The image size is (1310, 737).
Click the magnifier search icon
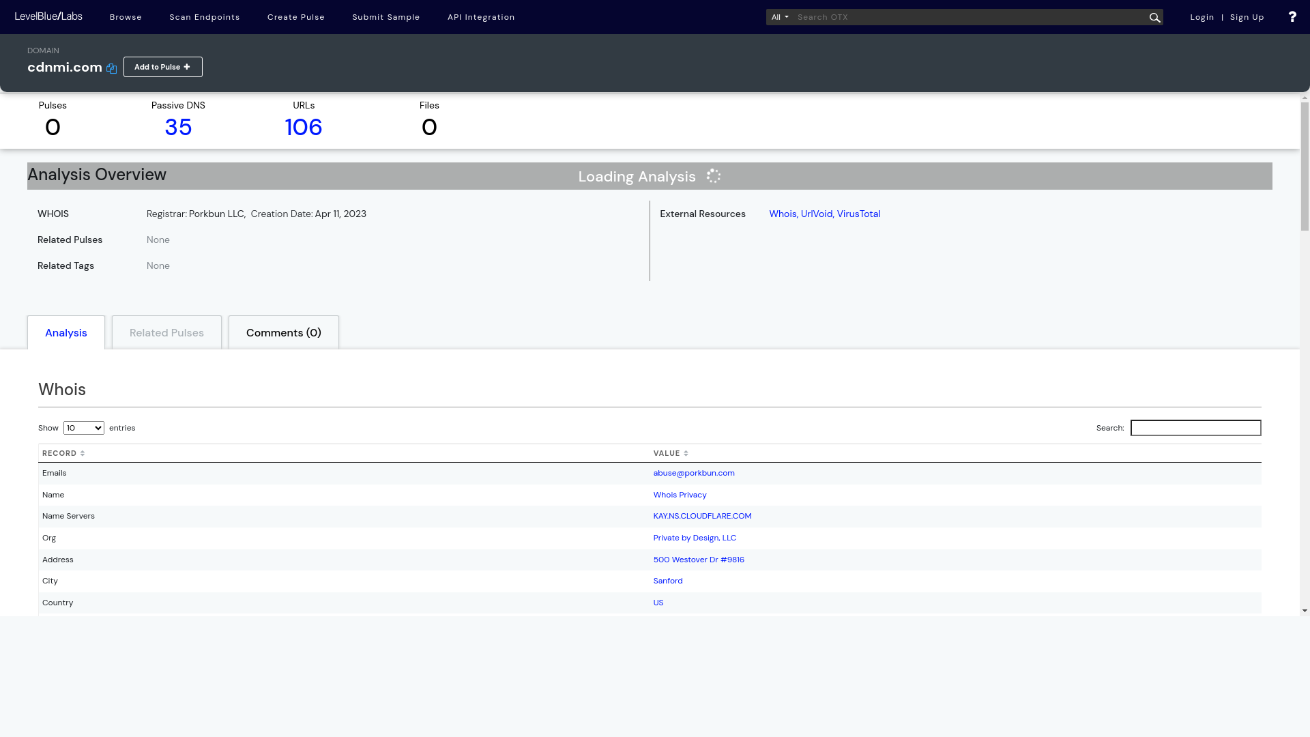(1154, 18)
